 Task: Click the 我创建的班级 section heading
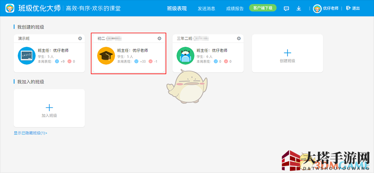coord(31,27)
